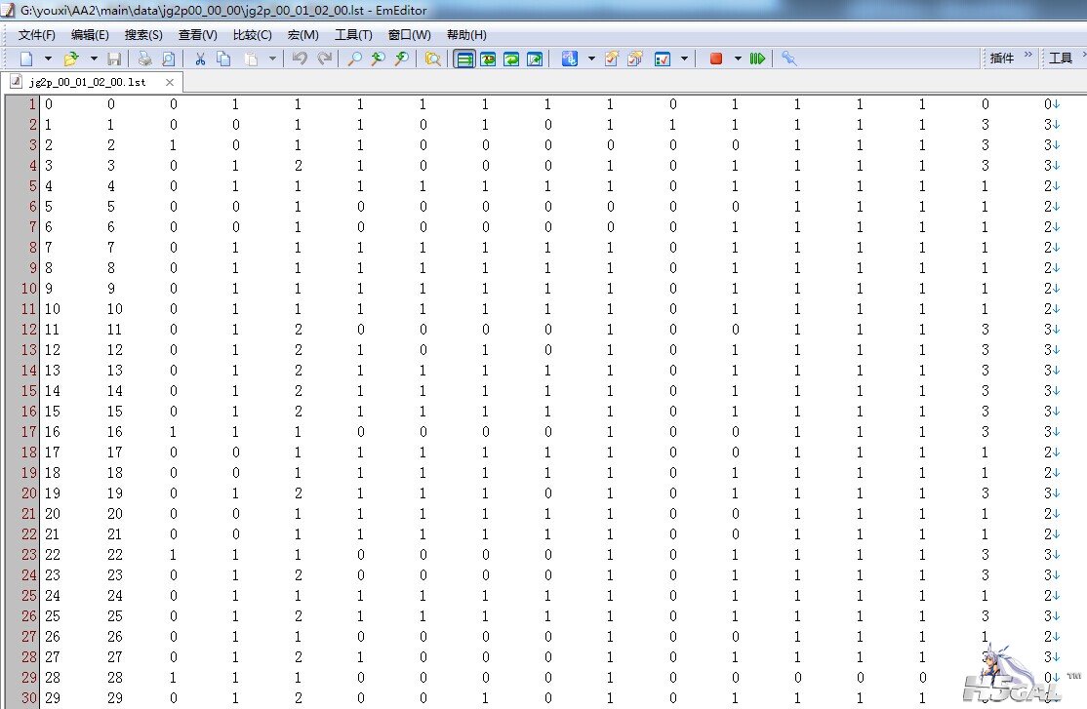
Task: Select the jg2p_00_01_02_00.lst tab
Action: click(x=86, y=83)
